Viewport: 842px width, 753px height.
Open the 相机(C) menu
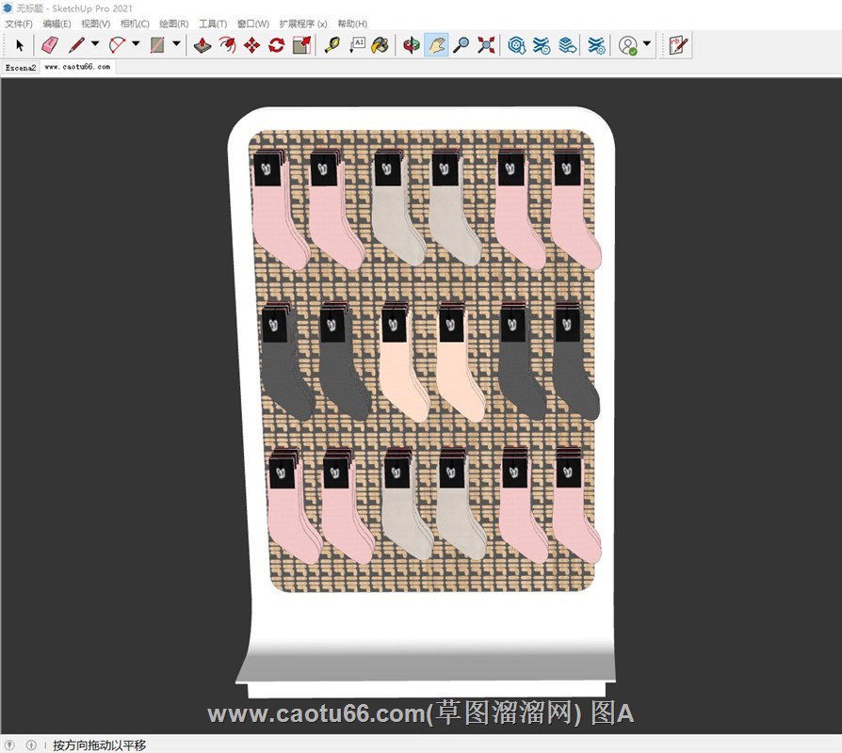135,24
